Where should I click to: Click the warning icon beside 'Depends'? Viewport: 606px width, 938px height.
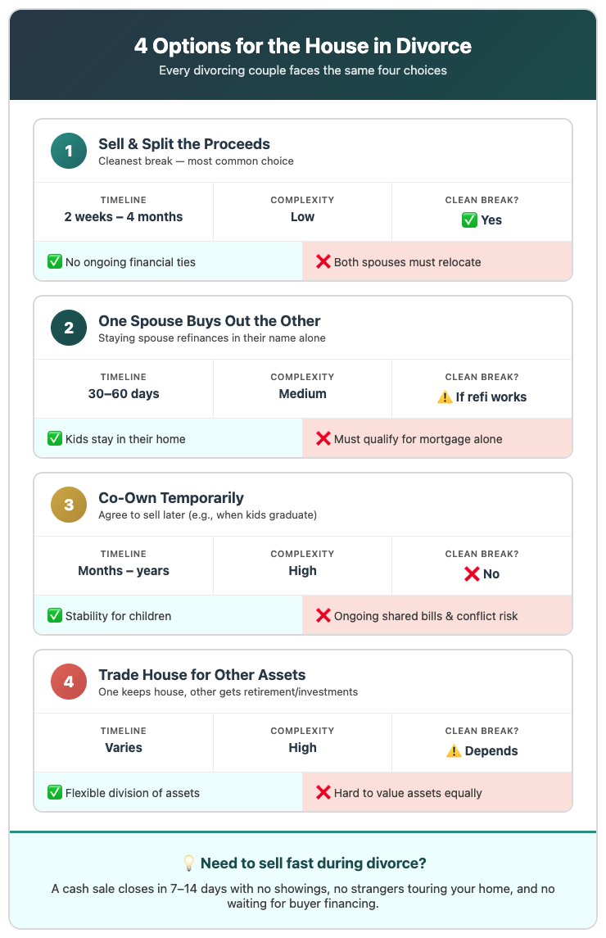(x=454, y=751)
